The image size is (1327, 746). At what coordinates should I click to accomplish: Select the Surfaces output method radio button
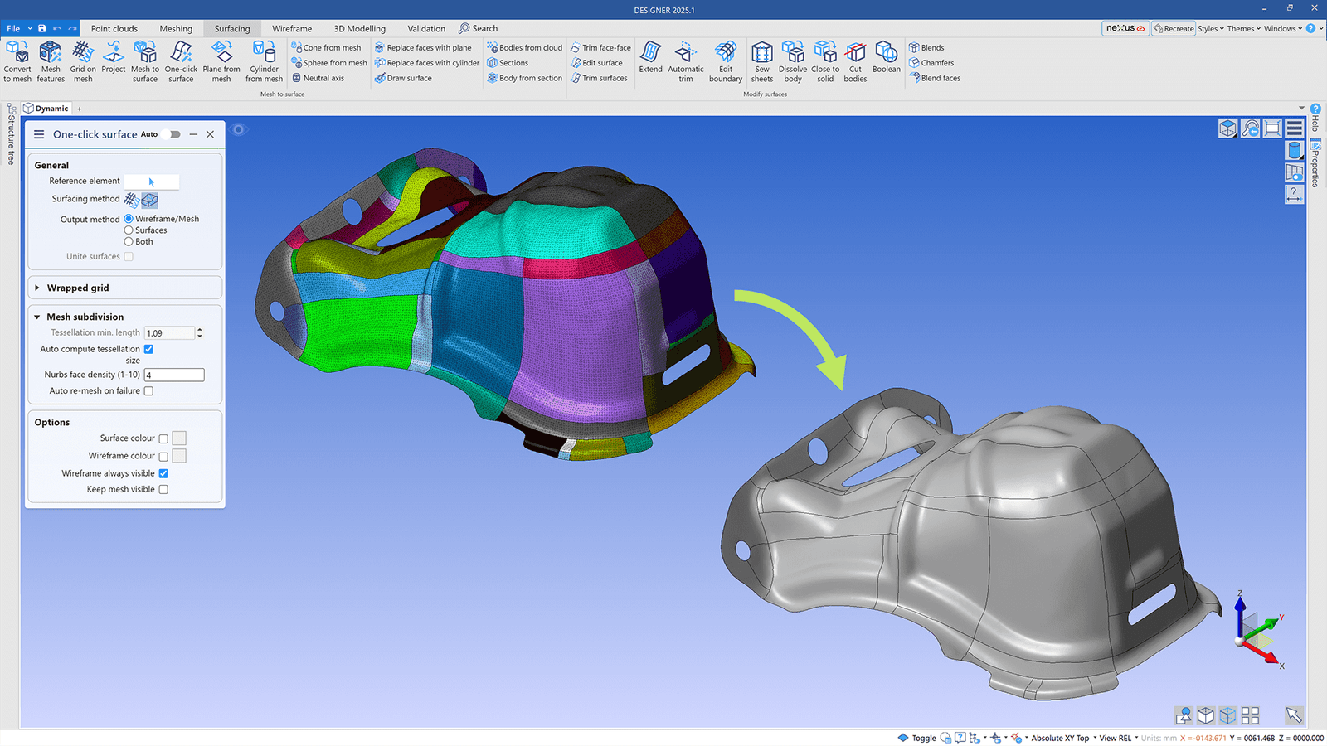[x=129, y=230]
